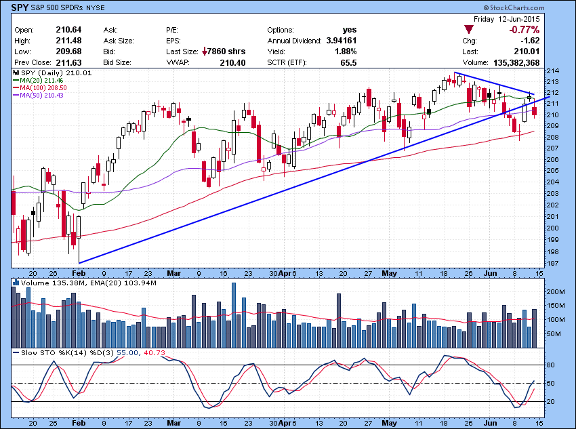Click the Last Size 7860 shrs value
The height and width of the screenshot is (429, 576).
pos(226,52)
